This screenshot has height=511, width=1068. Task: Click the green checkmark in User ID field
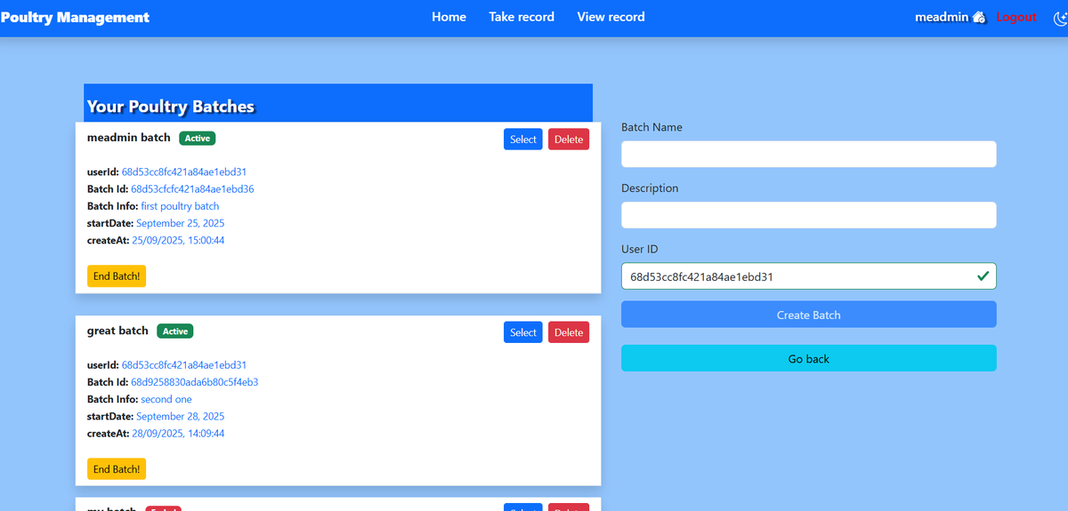point(983,276)
